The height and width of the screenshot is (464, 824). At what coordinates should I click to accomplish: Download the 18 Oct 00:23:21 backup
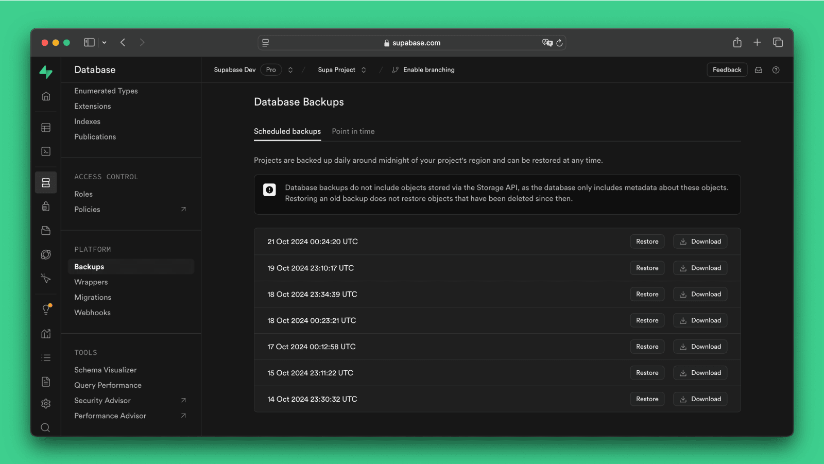700,320
